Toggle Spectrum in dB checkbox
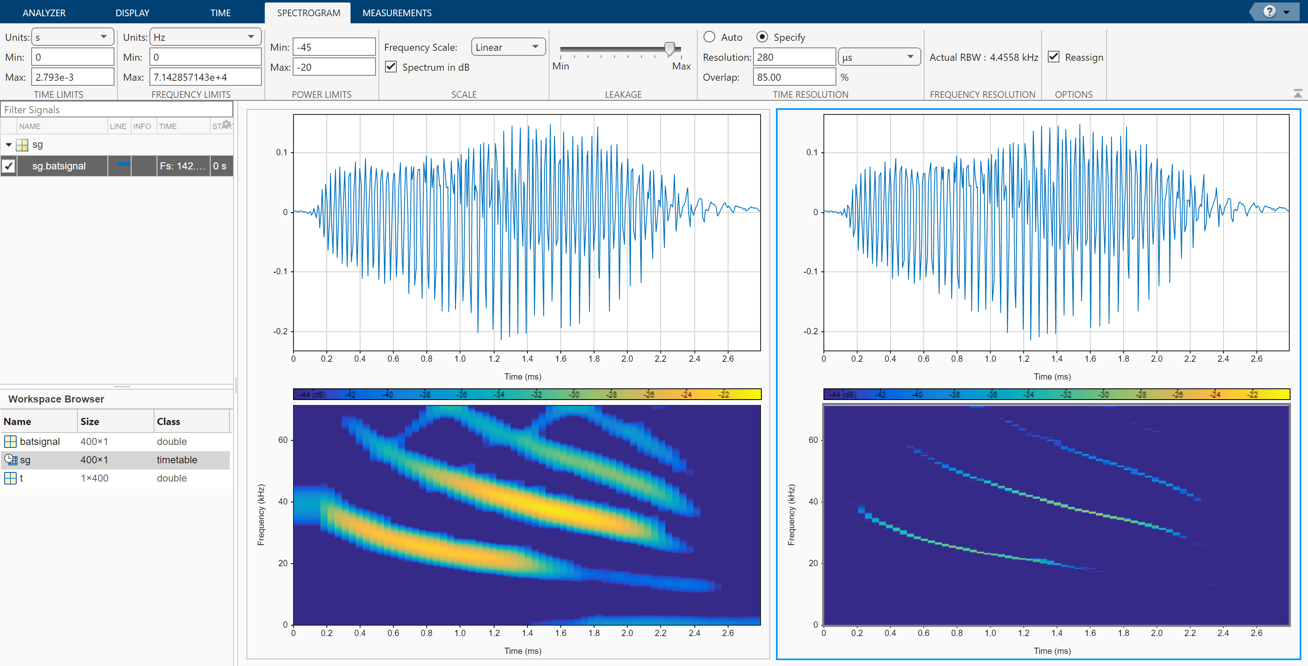The height and width of the screenshot is (666, 1308). 391,67
